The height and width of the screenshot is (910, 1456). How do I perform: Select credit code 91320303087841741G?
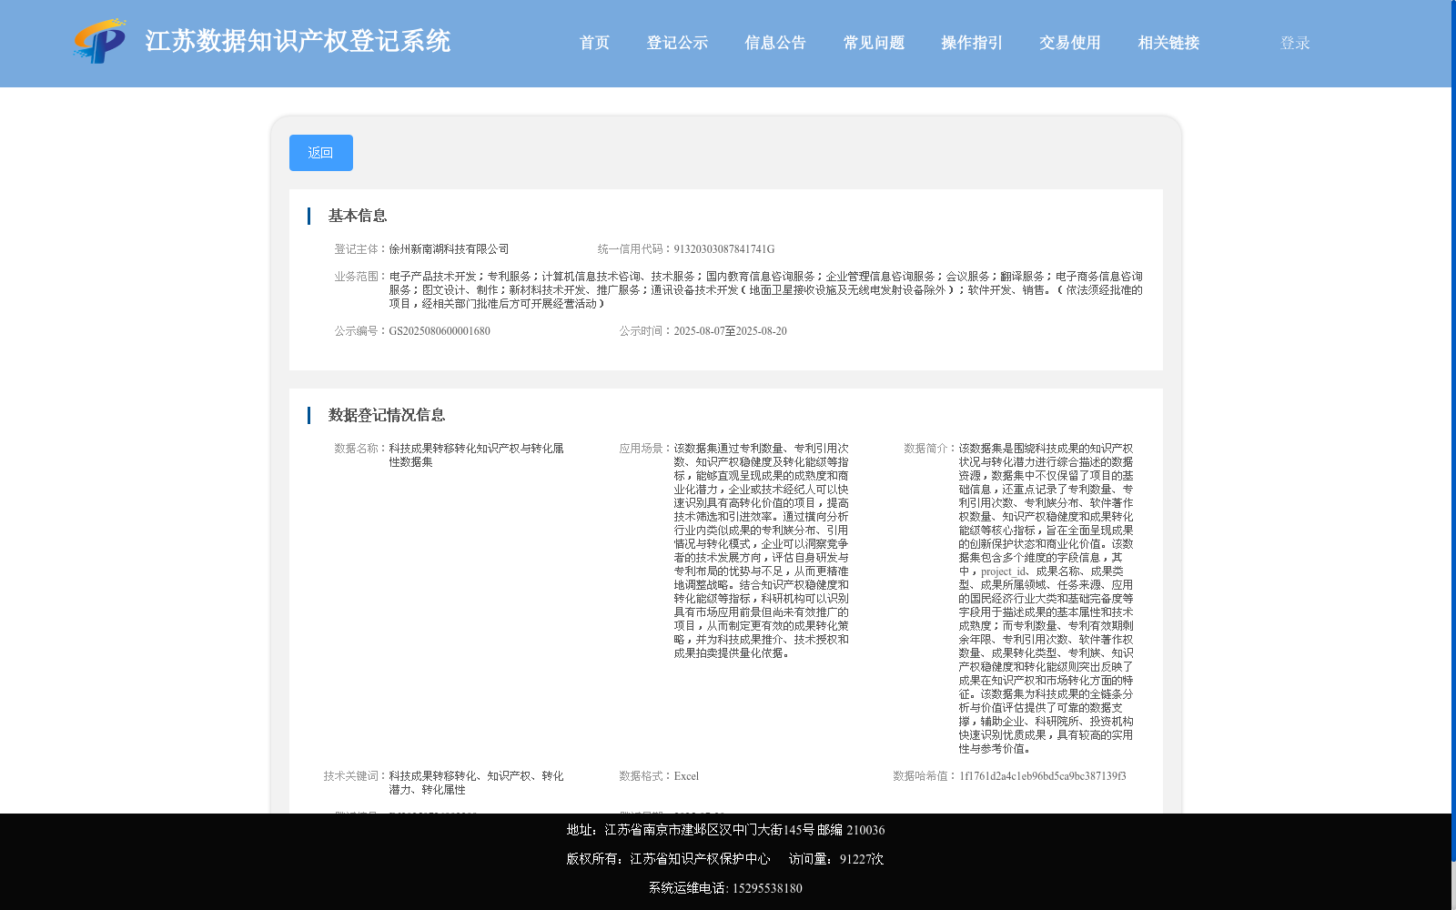[x=724, y=249]
